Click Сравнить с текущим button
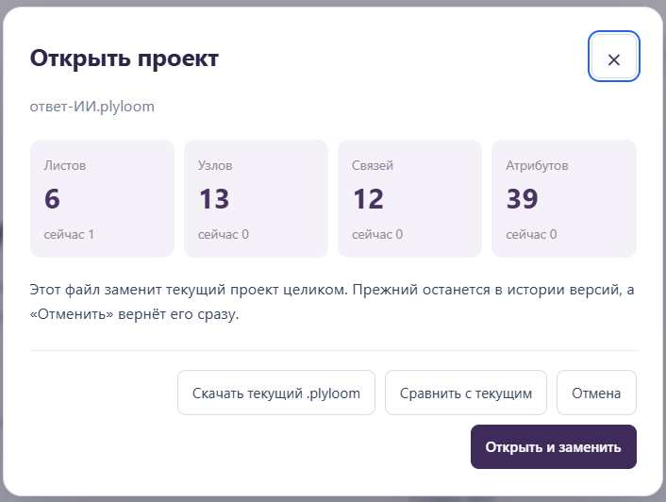 point(466,393)
